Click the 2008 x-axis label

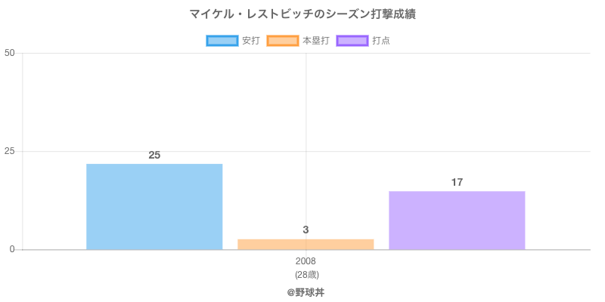pos(306,261)
